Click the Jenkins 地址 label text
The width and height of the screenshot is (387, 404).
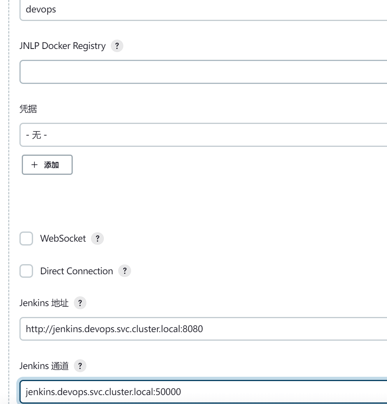click(x=44, y=303)
